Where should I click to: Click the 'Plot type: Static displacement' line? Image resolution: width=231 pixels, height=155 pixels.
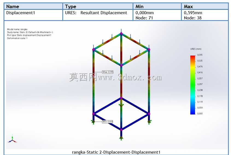click(29, 35)
